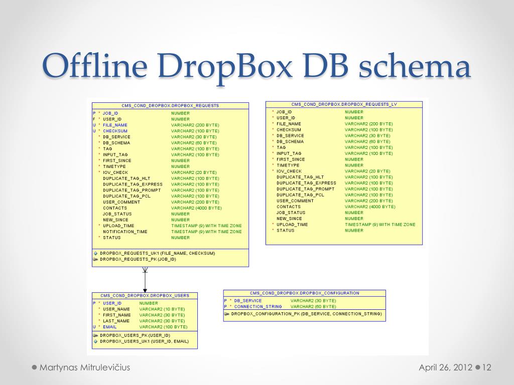
Task: Select CONNECTION_STRING column in DROPBOX_CONFIGURATION table
Action: tap(258, 307)
